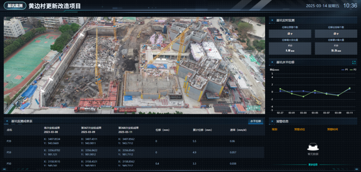Click the 基坑监测 button in the header

click(x=15, y=6)
